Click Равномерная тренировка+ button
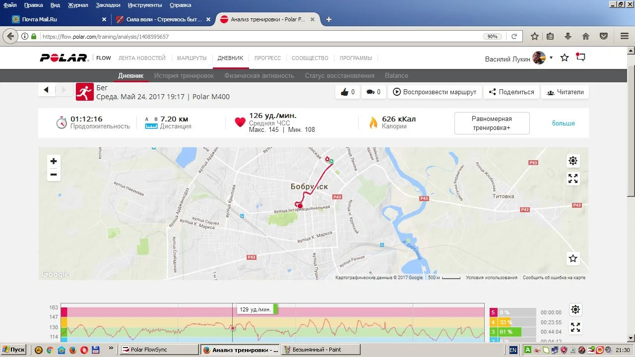The width and height of the screenshot is (635, 357). [492, 123]
